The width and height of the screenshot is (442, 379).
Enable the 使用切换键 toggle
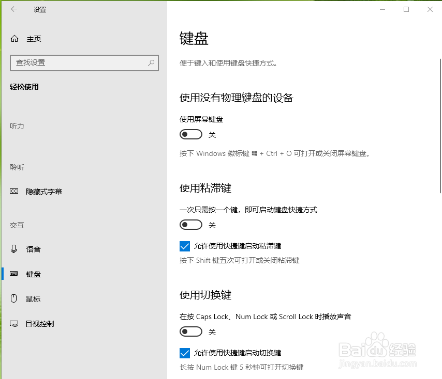pyautogui.click(x=191, y=331)
